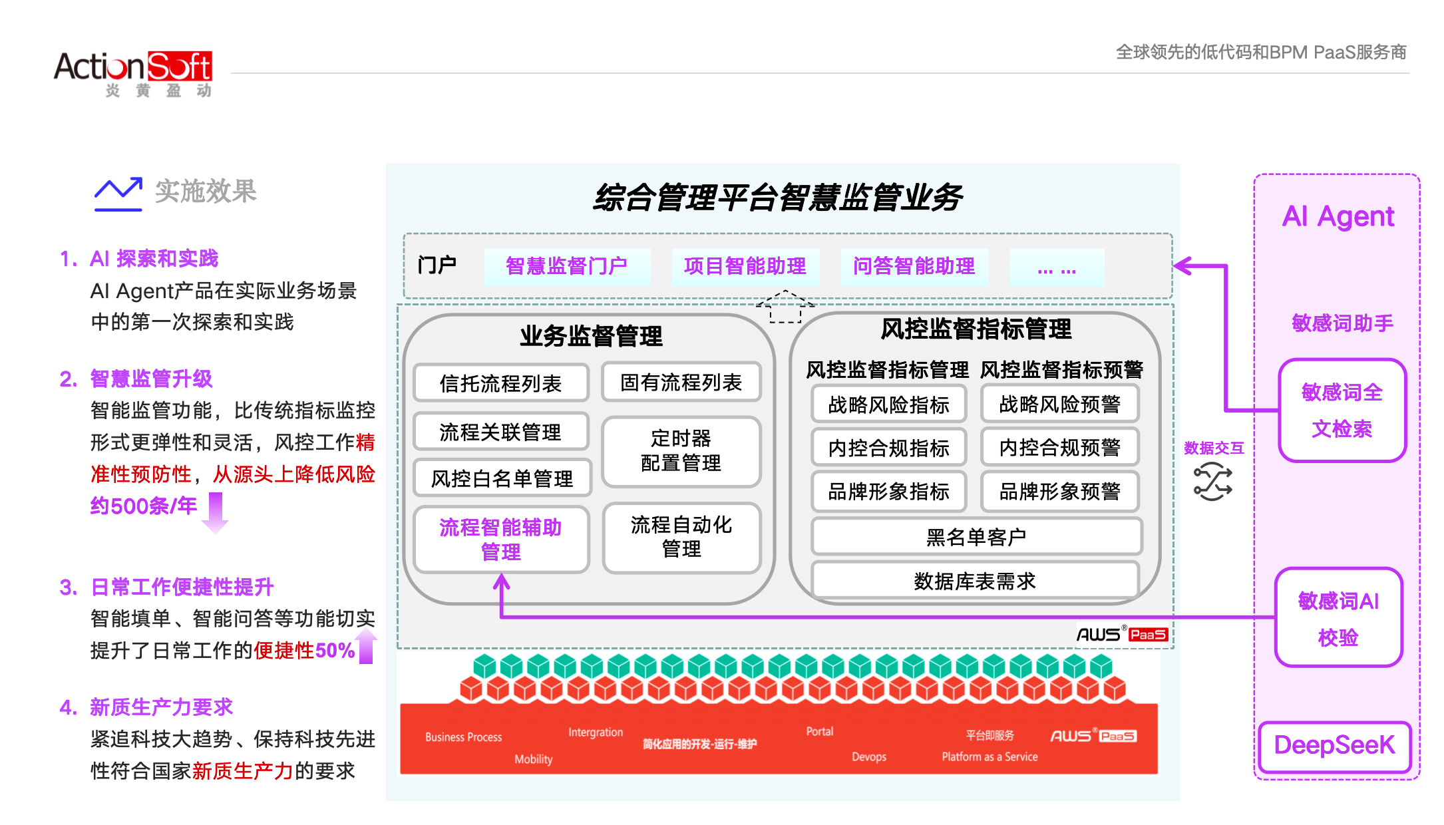Click 'Mobility' on the red banner
1444x825 pixels.
pyautogui.click(x=534, y=759)
